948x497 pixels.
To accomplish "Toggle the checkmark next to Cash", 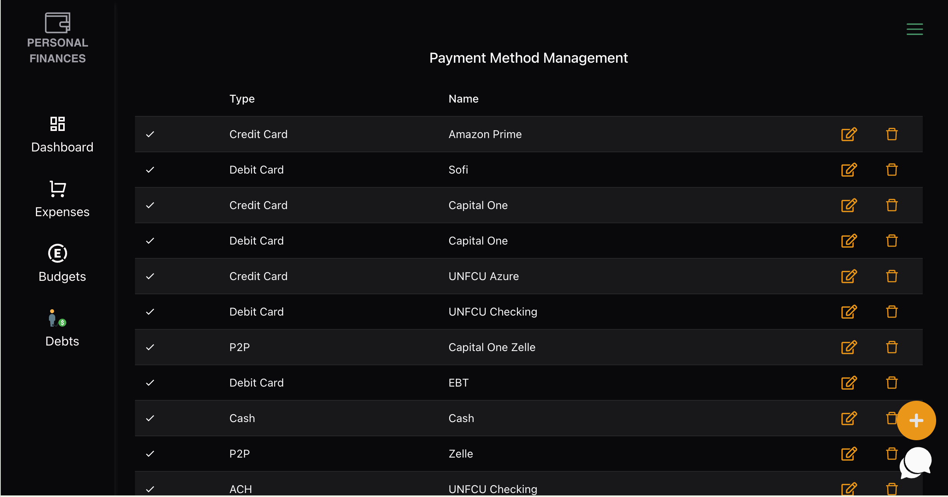I will pos(150,418).
